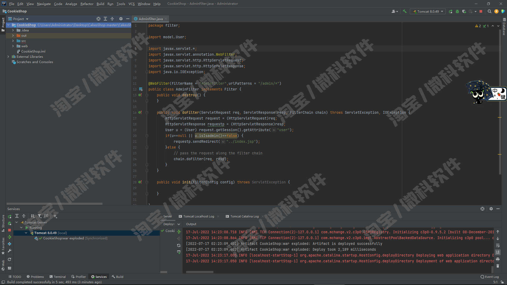Expand all in Project panel toolbar
Viewport: 507px width, 285px height.
[105, 19]
